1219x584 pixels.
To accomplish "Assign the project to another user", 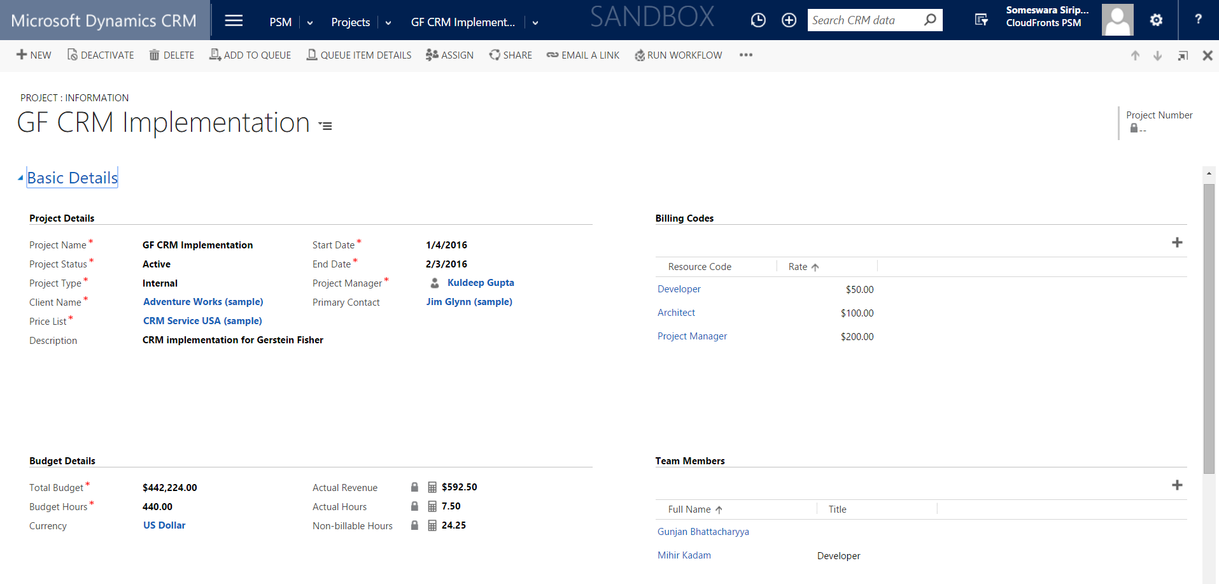I will (x=450, y=55).
